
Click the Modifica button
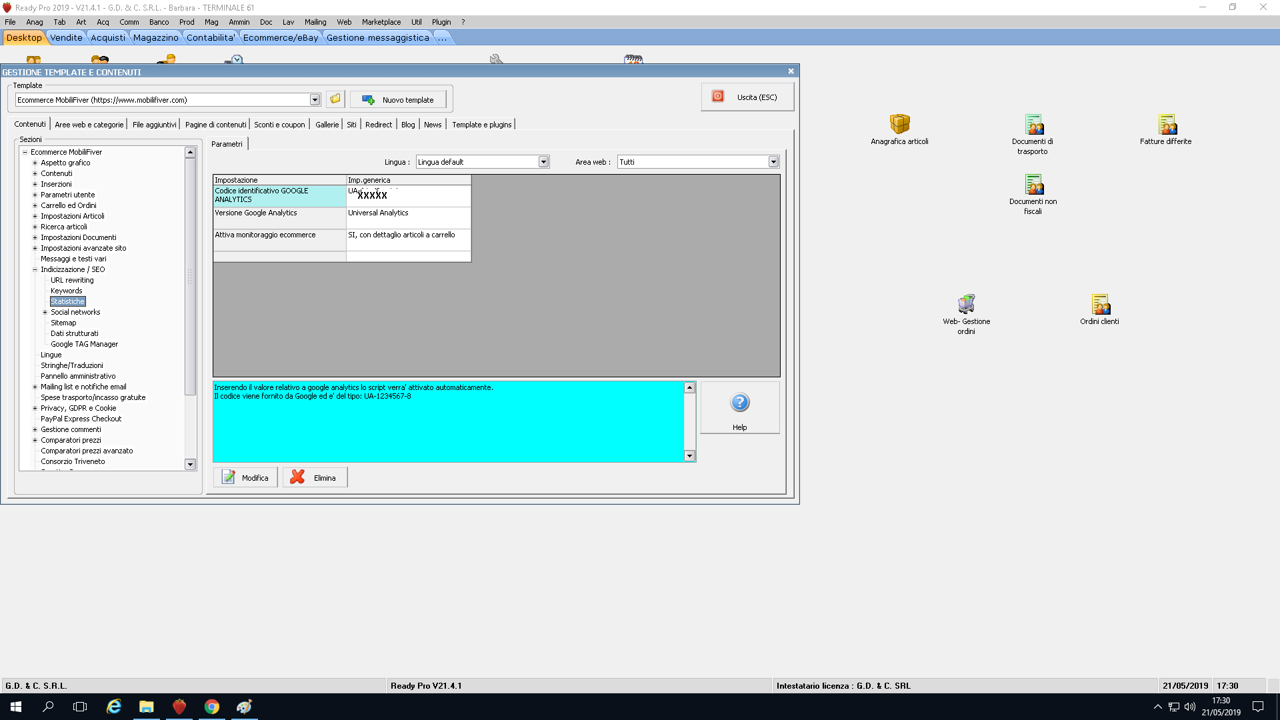(245, 477)
